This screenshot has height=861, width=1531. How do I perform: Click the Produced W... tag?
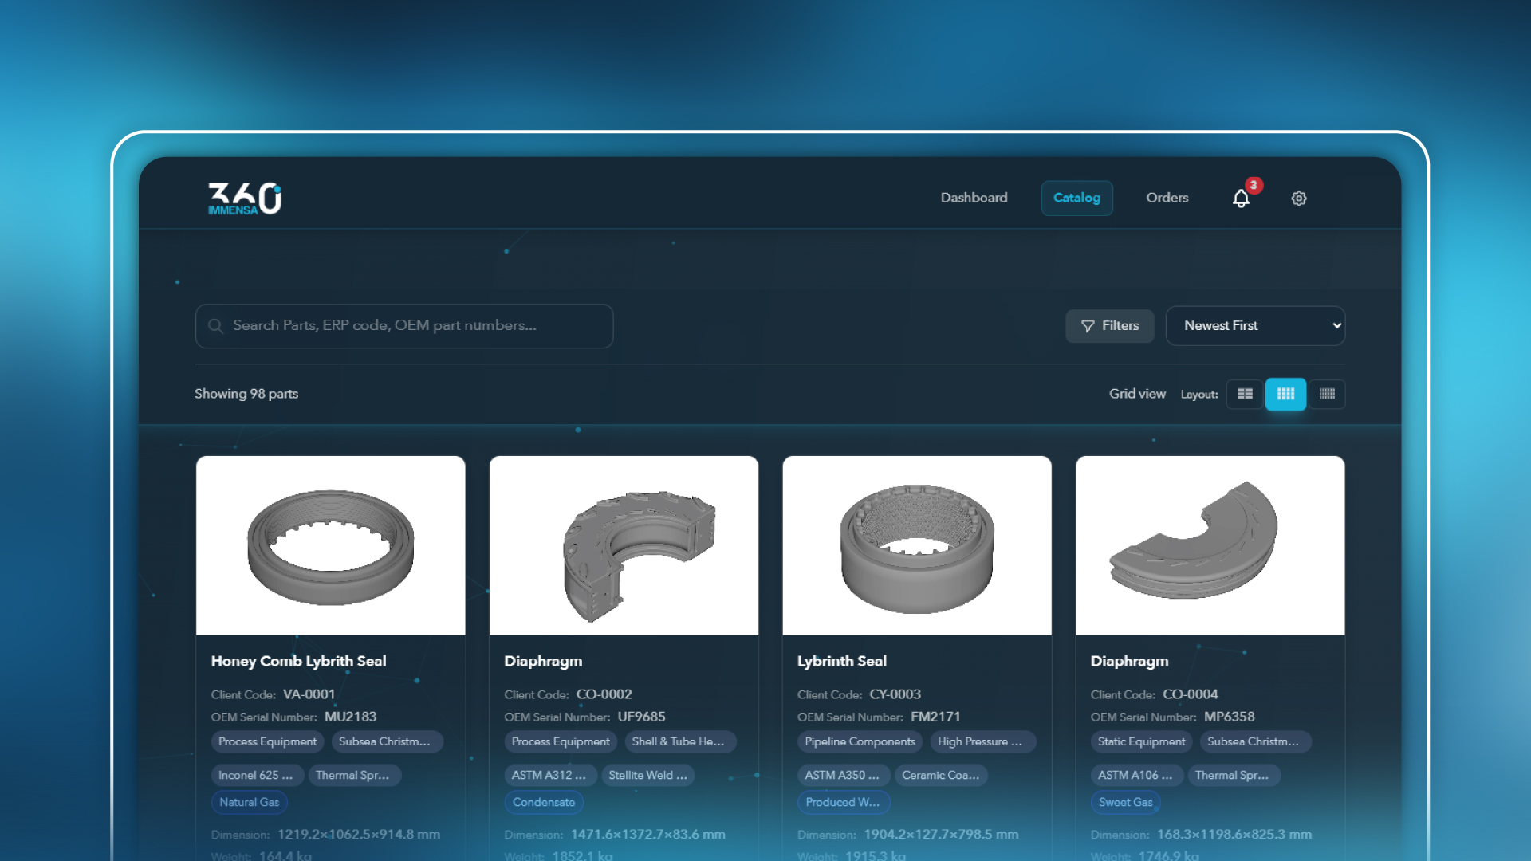pos(843,802)
